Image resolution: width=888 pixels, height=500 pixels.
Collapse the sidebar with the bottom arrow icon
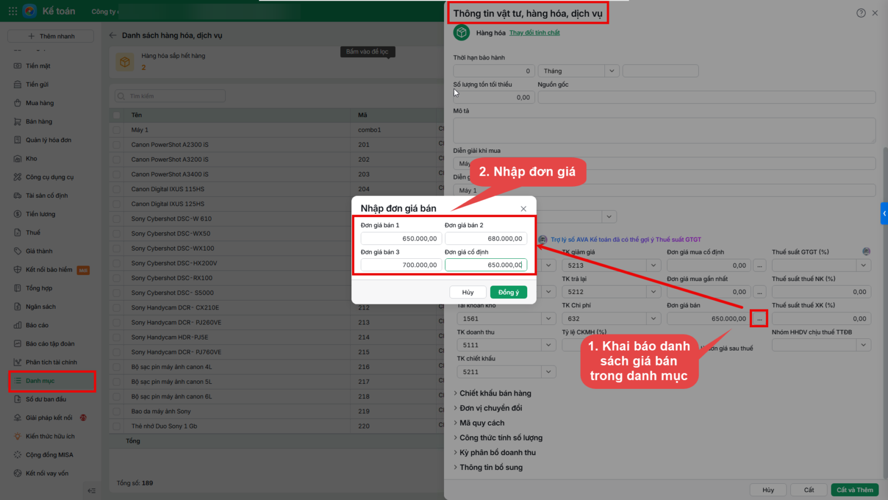(x=92, y=491)
